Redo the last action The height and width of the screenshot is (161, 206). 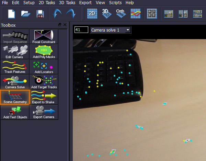71,13
